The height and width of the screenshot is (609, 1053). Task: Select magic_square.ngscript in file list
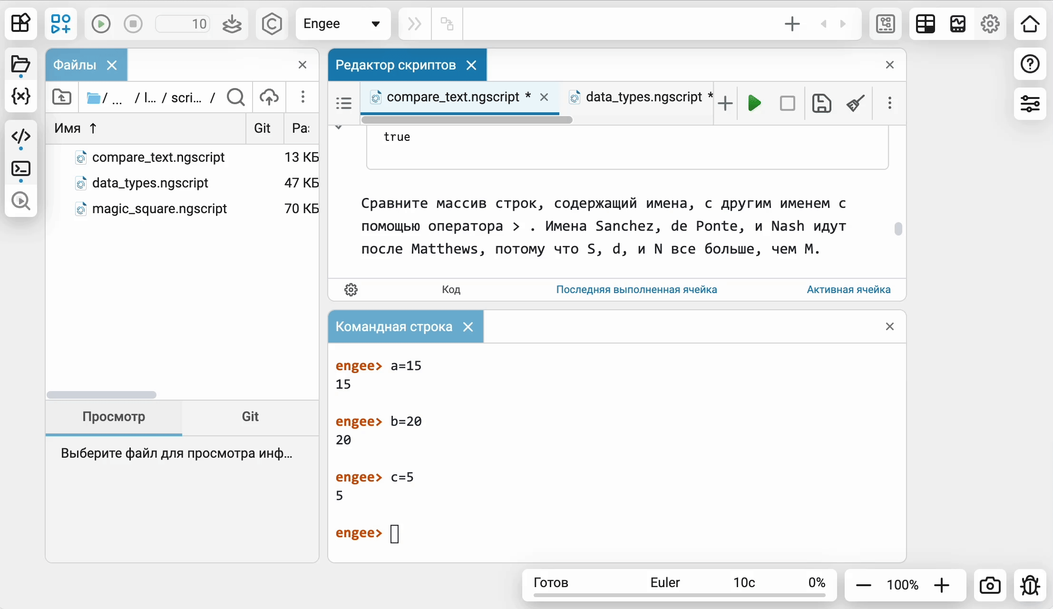(159, 208)
